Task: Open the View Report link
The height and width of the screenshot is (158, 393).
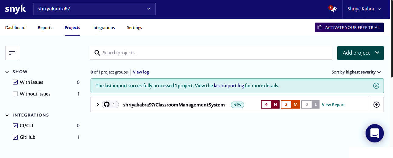Action: pos(333,105)
